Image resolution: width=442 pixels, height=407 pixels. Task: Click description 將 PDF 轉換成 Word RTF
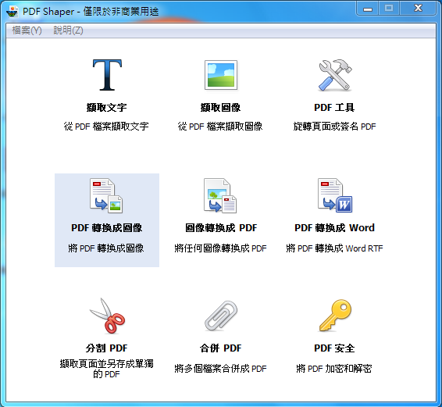tap(334, 248)
